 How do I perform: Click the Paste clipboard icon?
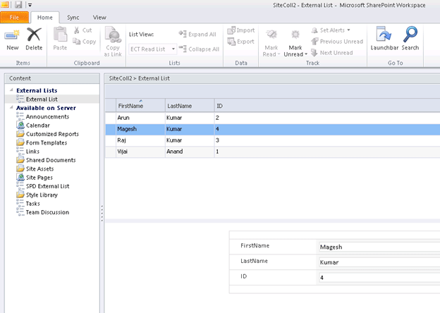pos(60,35)
